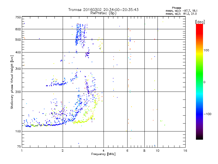The height and width of the screenshot is (164, 218).
Task: Click the x-axis tick label '6'
Action: coord(127,151)
